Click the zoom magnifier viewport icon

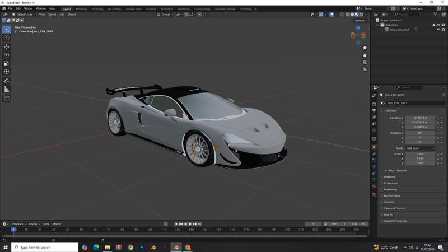tap(365, 48)
